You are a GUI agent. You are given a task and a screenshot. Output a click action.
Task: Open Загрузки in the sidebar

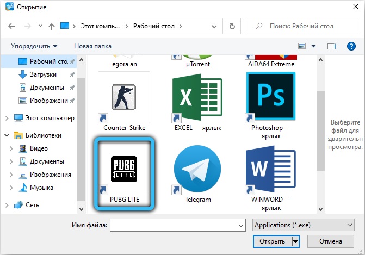click(x=39, y=74)
